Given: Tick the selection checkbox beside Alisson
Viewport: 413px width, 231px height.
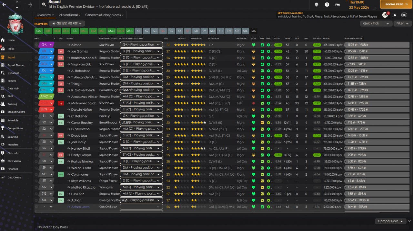Looking at the screenshot, I should pyautogui.click(x=36, y=45).
